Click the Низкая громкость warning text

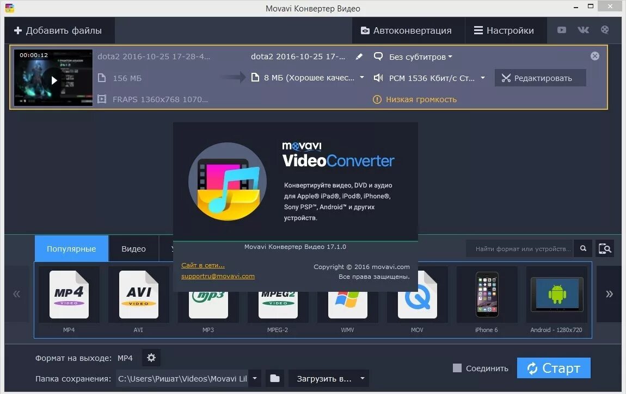421,99
